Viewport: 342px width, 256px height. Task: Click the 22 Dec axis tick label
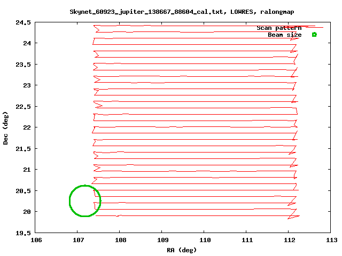coord(27,127)
